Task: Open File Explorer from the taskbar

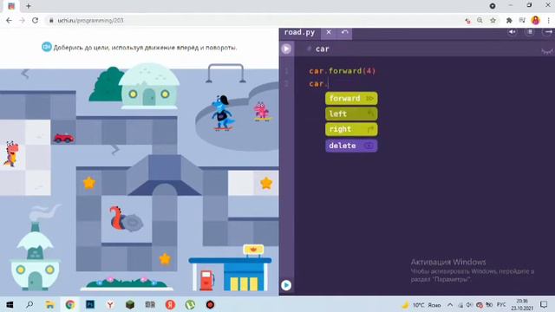Action: [49, 304]
